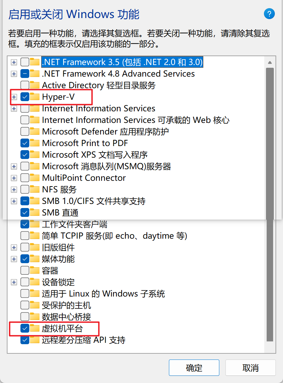
Task: Enable 适用于 Linux 的 Windows 子系统
Action: click(24, 293)
